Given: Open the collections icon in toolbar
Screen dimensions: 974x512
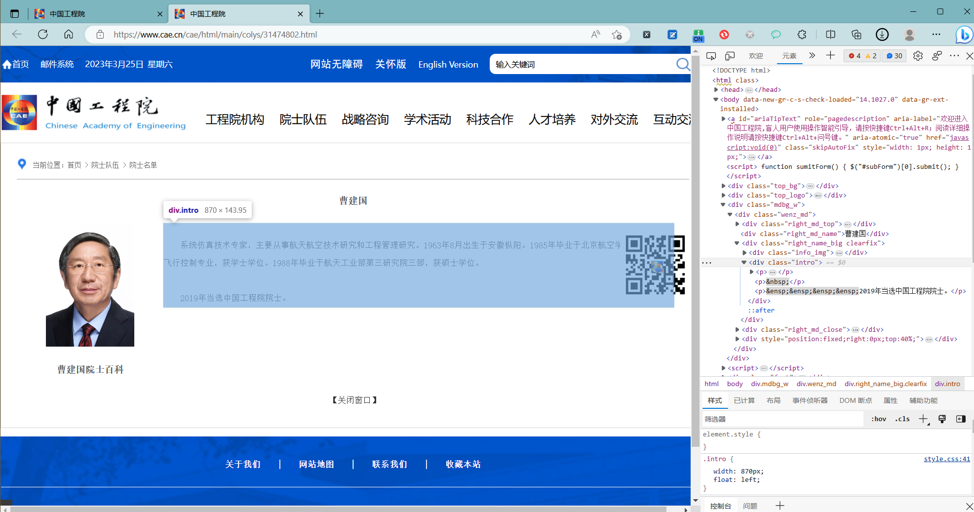Looking at the screenshot, I should [857, 35].
